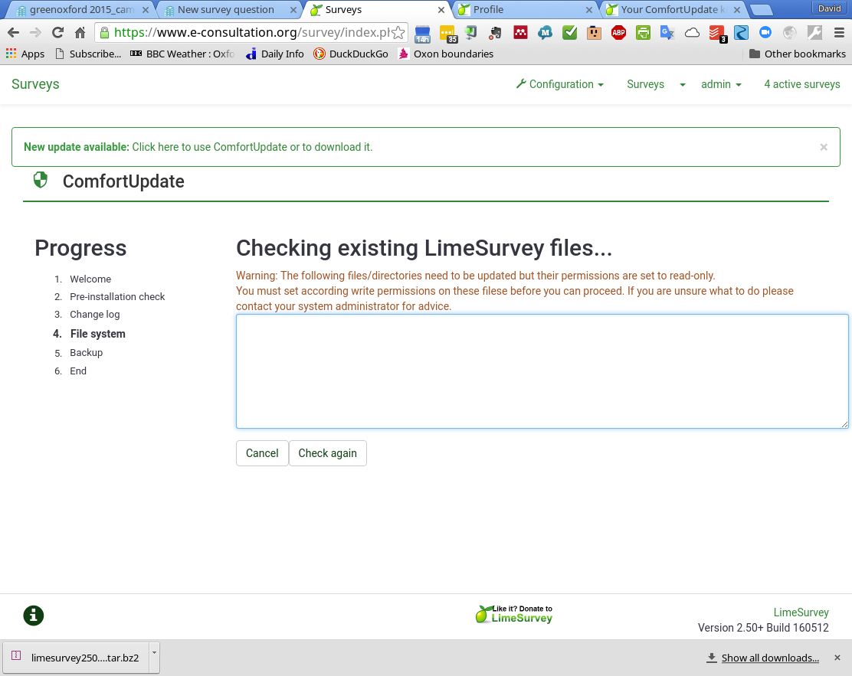Screen dimensions: 852x676
Task: Open the Apps launcher in the bookmarks bar
Action: coord(25,54)
